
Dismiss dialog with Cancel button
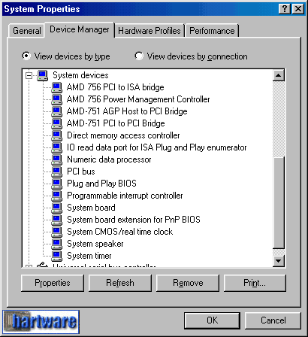coord(273,320)
